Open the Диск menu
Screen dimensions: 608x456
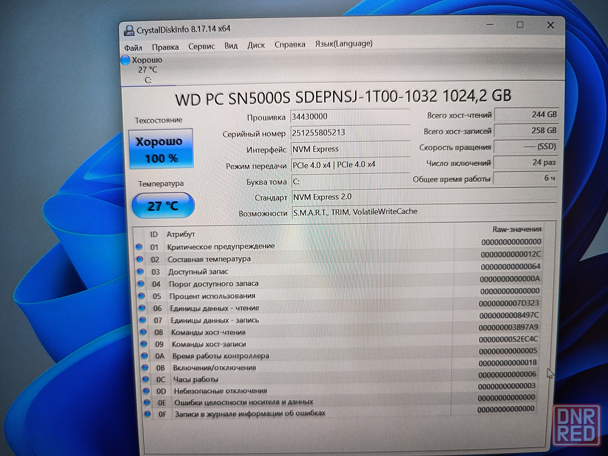(x=256, y=46)
